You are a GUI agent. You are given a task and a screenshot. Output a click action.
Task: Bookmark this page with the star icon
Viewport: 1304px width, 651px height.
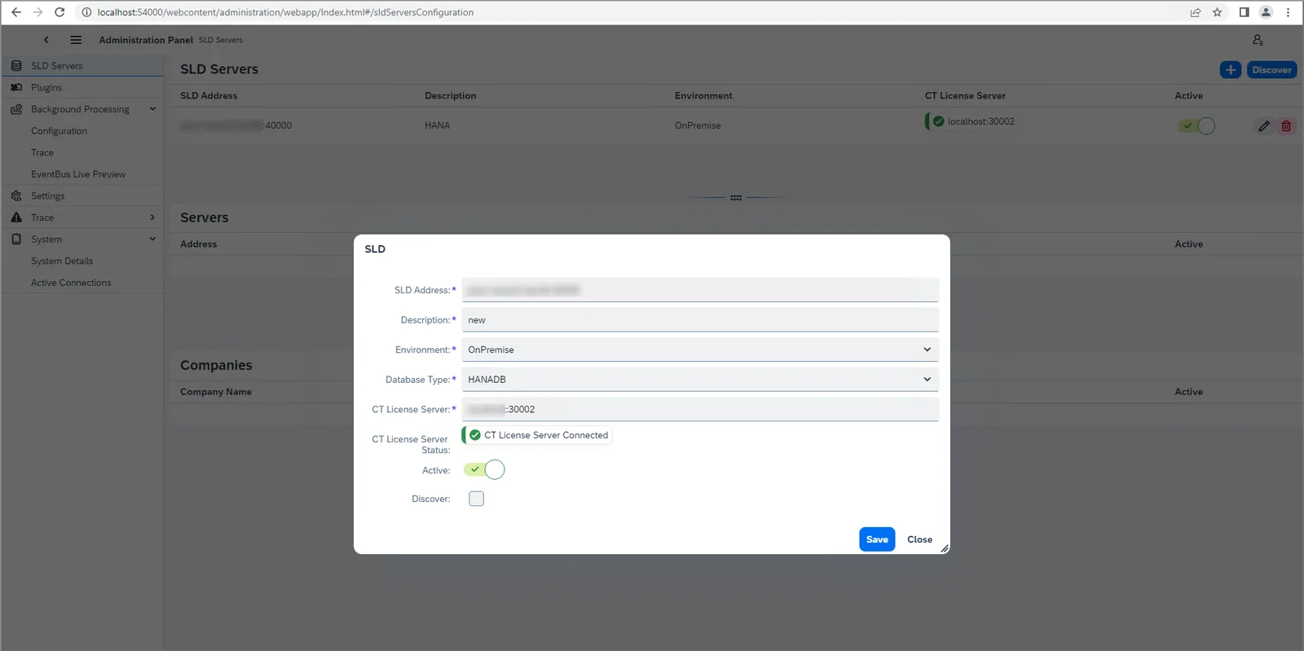[1218, 12]
